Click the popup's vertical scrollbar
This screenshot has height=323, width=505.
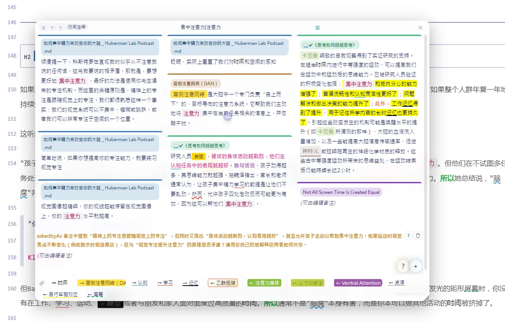(425, 151)
